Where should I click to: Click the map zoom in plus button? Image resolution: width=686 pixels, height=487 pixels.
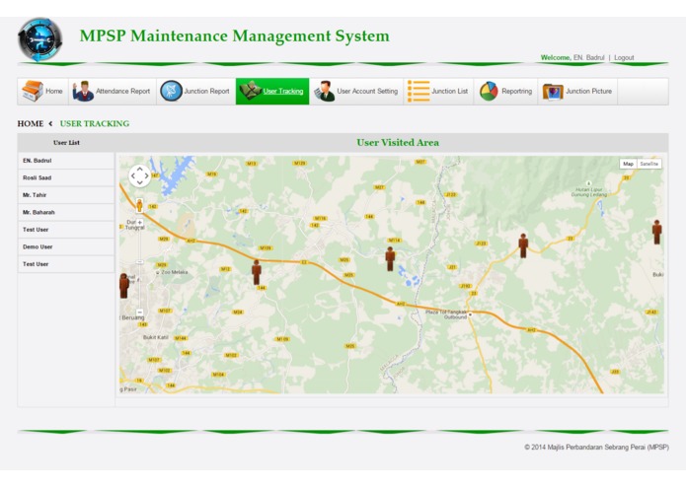[x=139, y=223]
